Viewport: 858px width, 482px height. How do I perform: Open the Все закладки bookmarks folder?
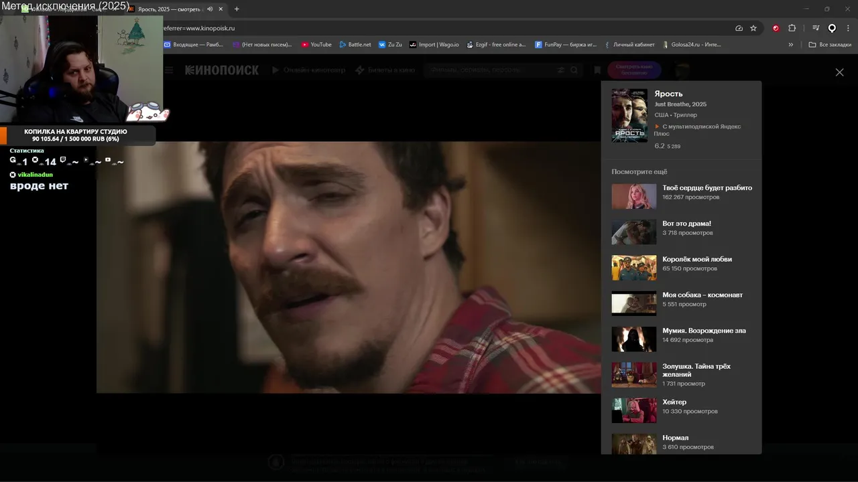(830, 45)
